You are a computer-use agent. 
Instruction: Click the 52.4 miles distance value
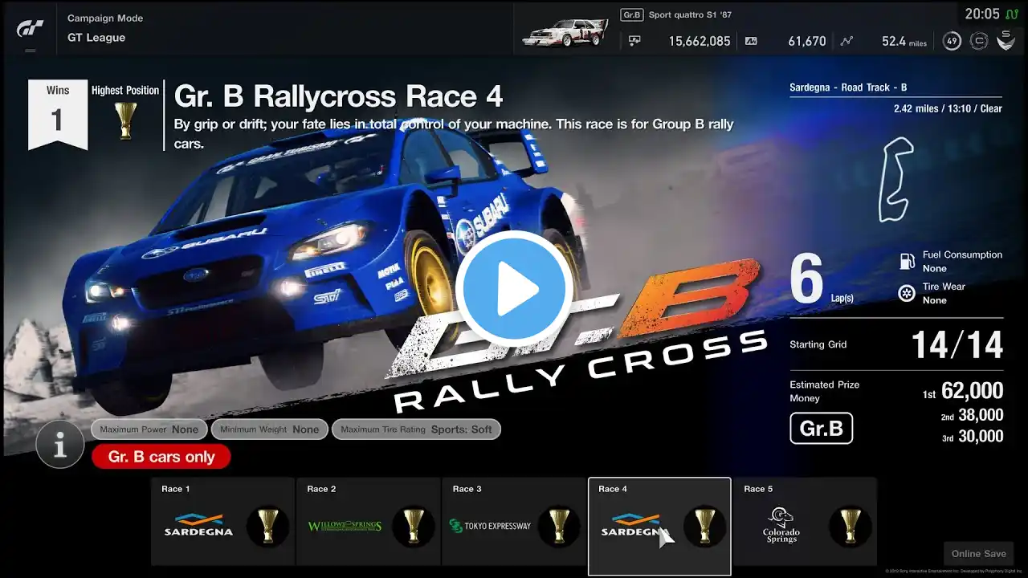click(x=904, y=41)
